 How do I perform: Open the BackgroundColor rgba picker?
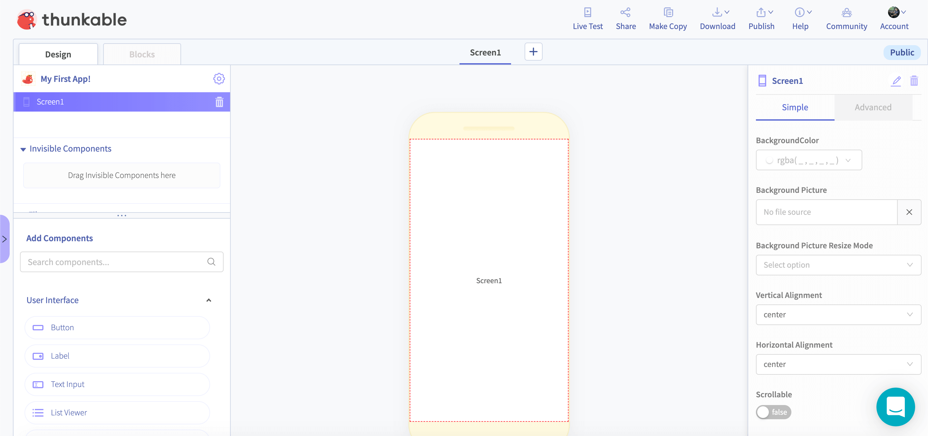coord(808,160)
